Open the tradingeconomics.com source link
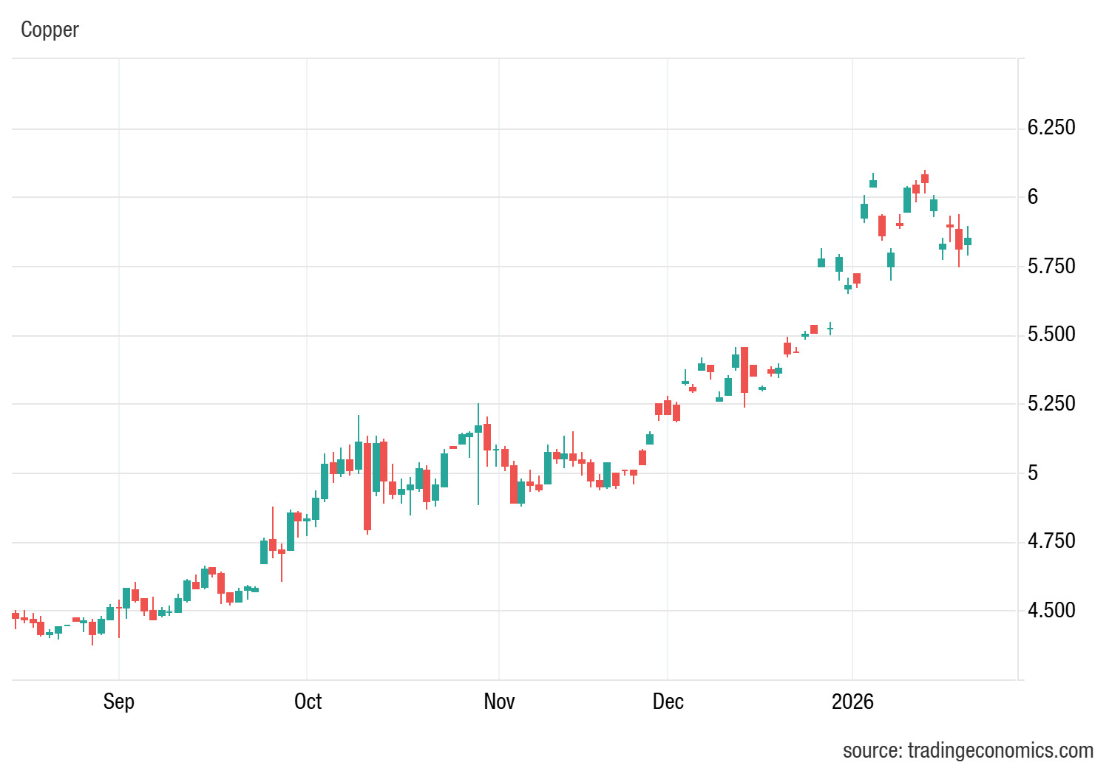Viewport: 1109px width, 768px height. point(967,750)
